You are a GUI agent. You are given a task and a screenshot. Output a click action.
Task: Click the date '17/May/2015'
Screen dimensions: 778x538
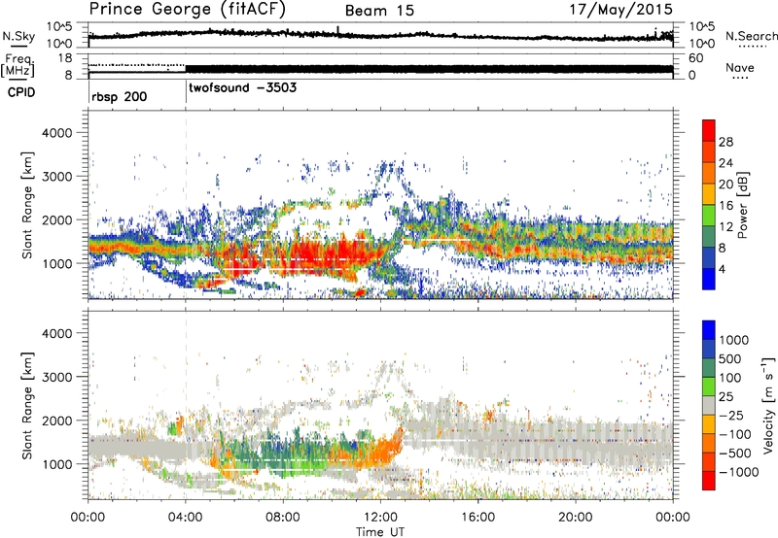pos(620,10)
